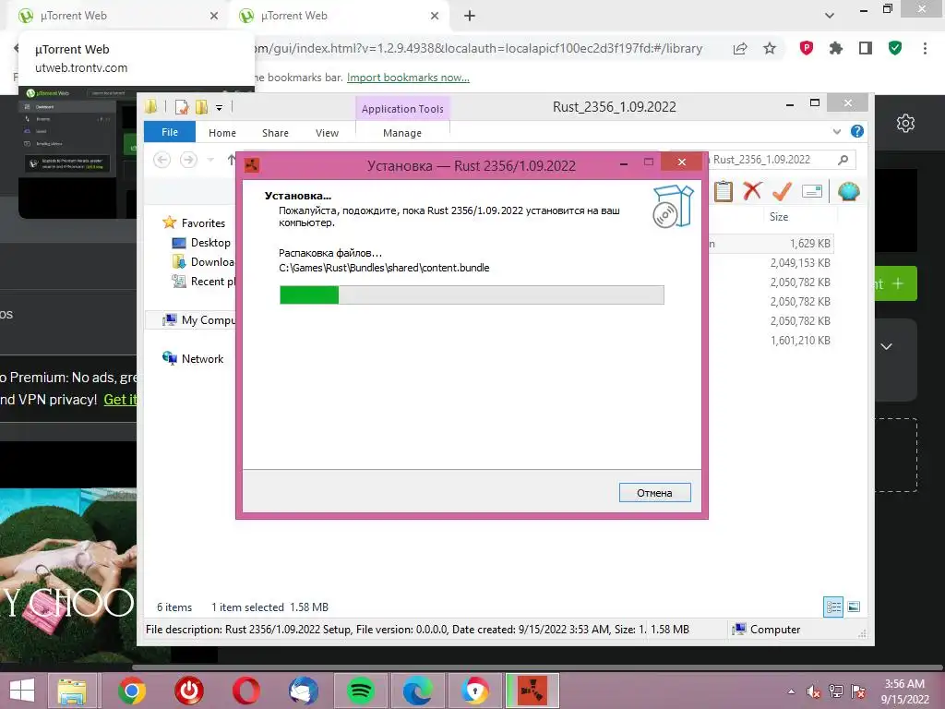Click the Explorer title bar folder icon
The width and height of the screenshot is (945, 709).
151,107
